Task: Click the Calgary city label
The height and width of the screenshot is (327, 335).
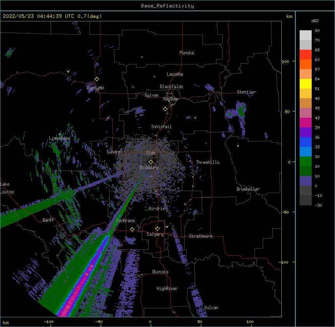Action: point(155,234)
